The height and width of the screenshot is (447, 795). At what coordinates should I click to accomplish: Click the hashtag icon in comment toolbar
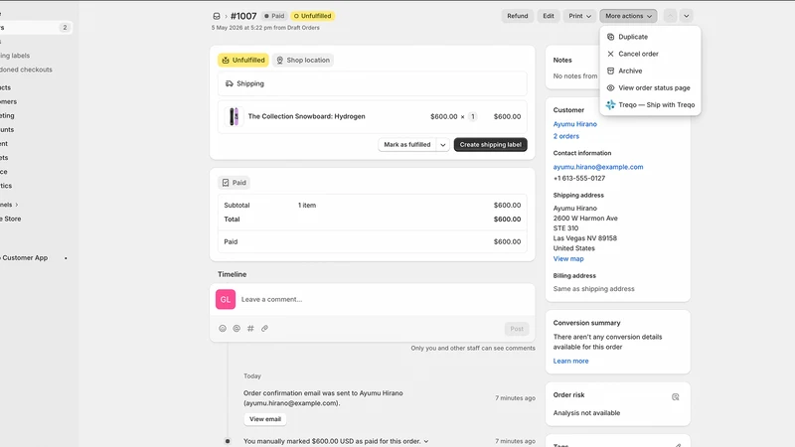pos(250,329)
